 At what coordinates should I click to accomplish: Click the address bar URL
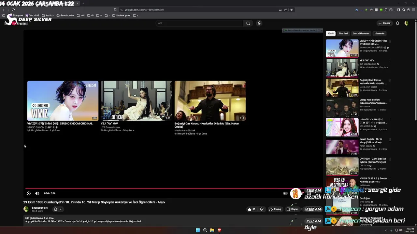coord(144,10)
